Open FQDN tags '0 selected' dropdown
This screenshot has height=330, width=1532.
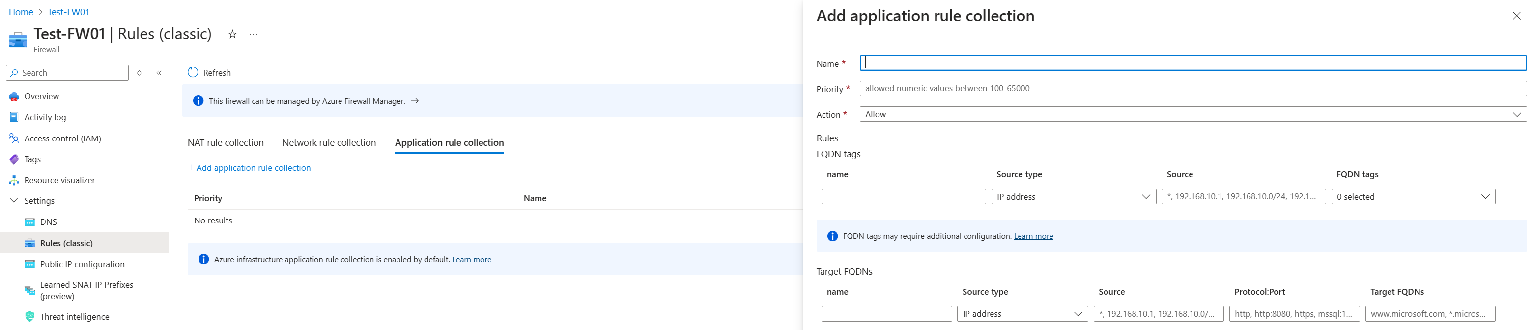1413,197
